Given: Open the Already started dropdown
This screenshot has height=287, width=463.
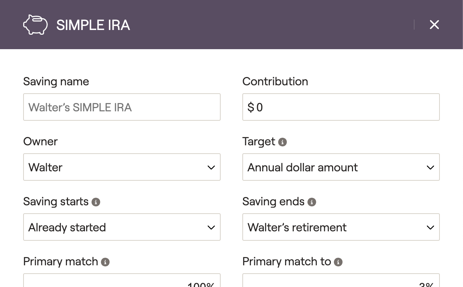Looking at the screenshot, I should tap(122, 227).
